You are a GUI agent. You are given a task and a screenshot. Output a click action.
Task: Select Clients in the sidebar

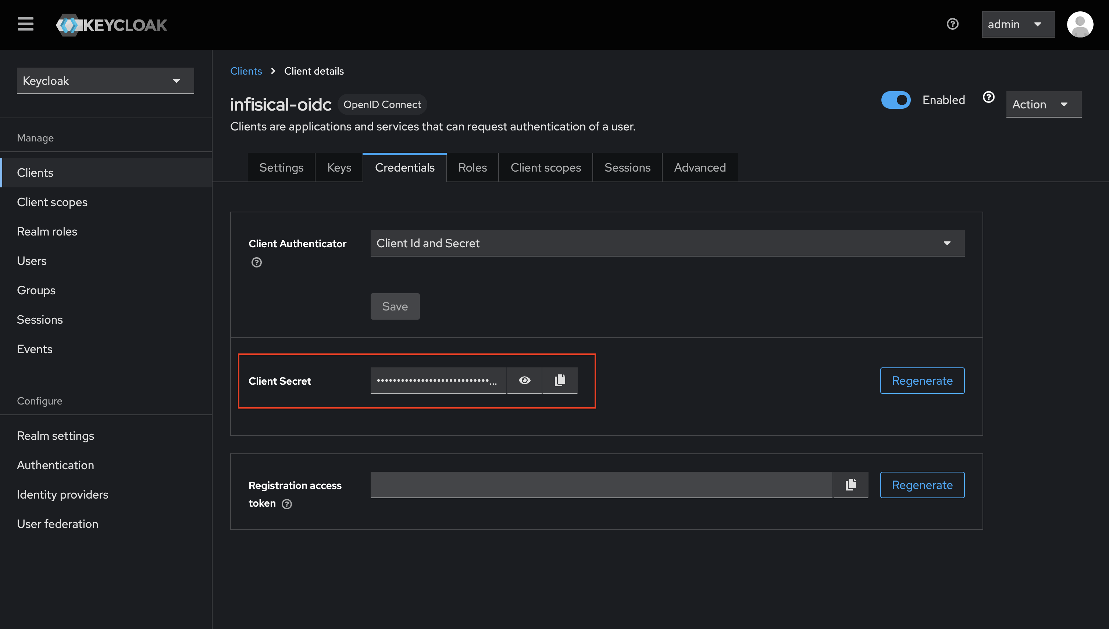(106, 172)
